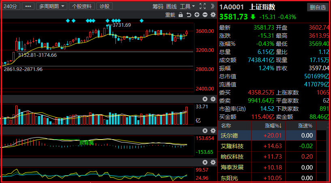Screen dimensions: 331x183
Task: Open the 诊股 diagnosis tab
Action: [105, 6]
